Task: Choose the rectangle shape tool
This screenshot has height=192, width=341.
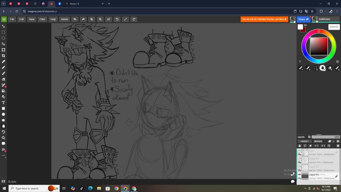Action: (x=3, y=108)
